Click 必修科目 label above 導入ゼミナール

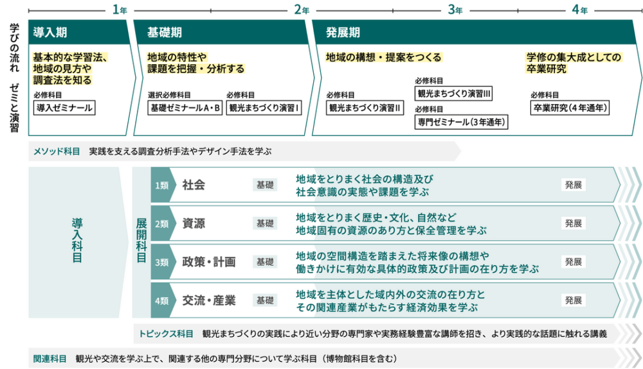[x=48, y=95]
